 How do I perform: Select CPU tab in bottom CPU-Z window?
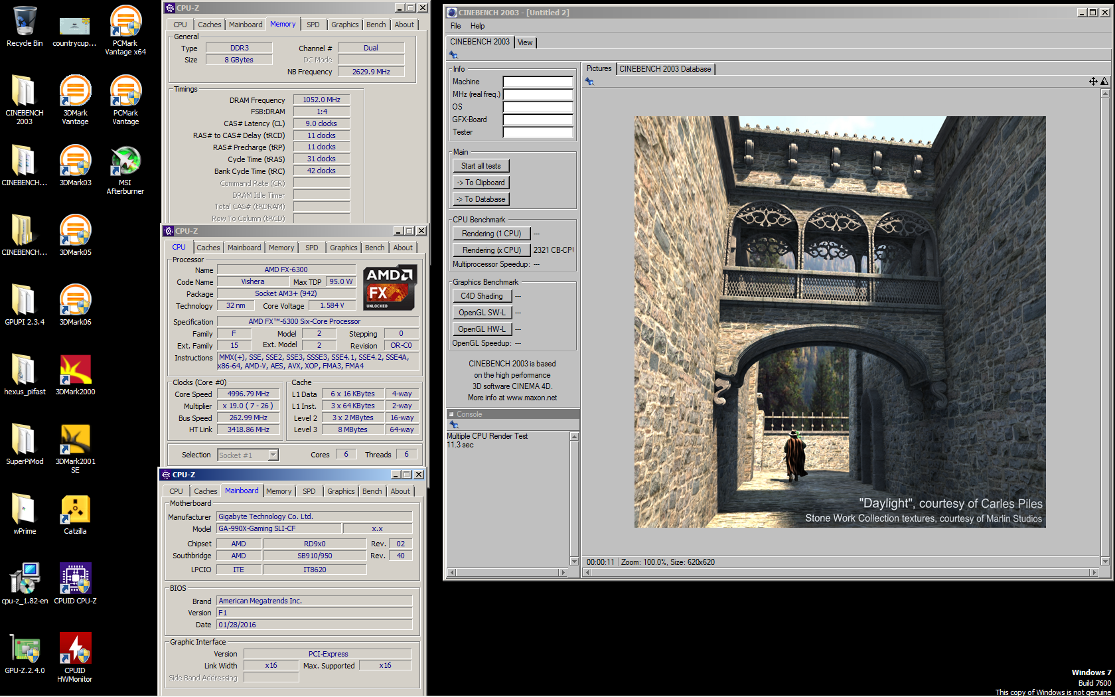point(176,491)
